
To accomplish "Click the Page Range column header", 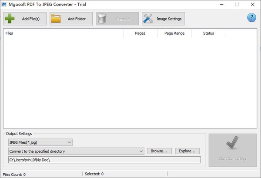I will pos(174,33).
